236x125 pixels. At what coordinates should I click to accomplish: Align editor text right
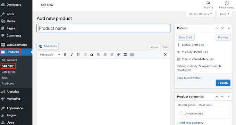click(112, 55)
